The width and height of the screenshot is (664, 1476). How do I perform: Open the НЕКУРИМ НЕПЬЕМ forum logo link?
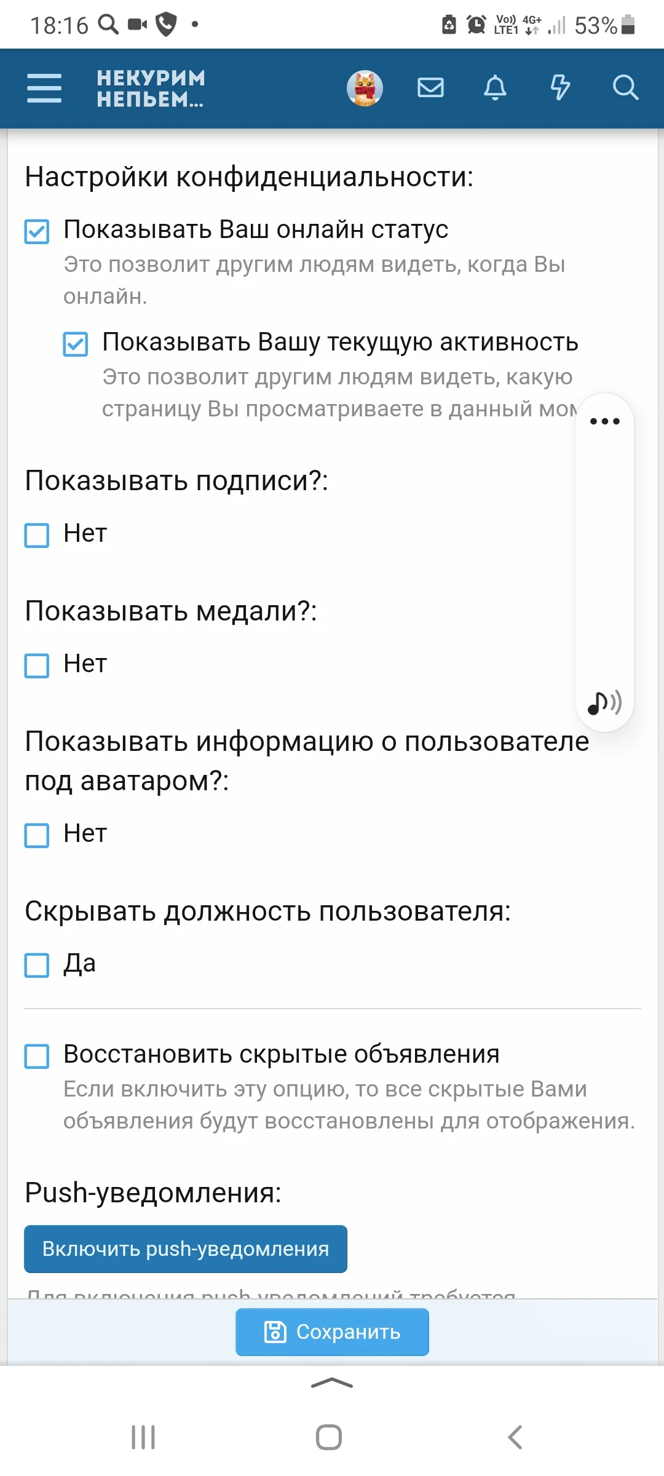[151, 88]
